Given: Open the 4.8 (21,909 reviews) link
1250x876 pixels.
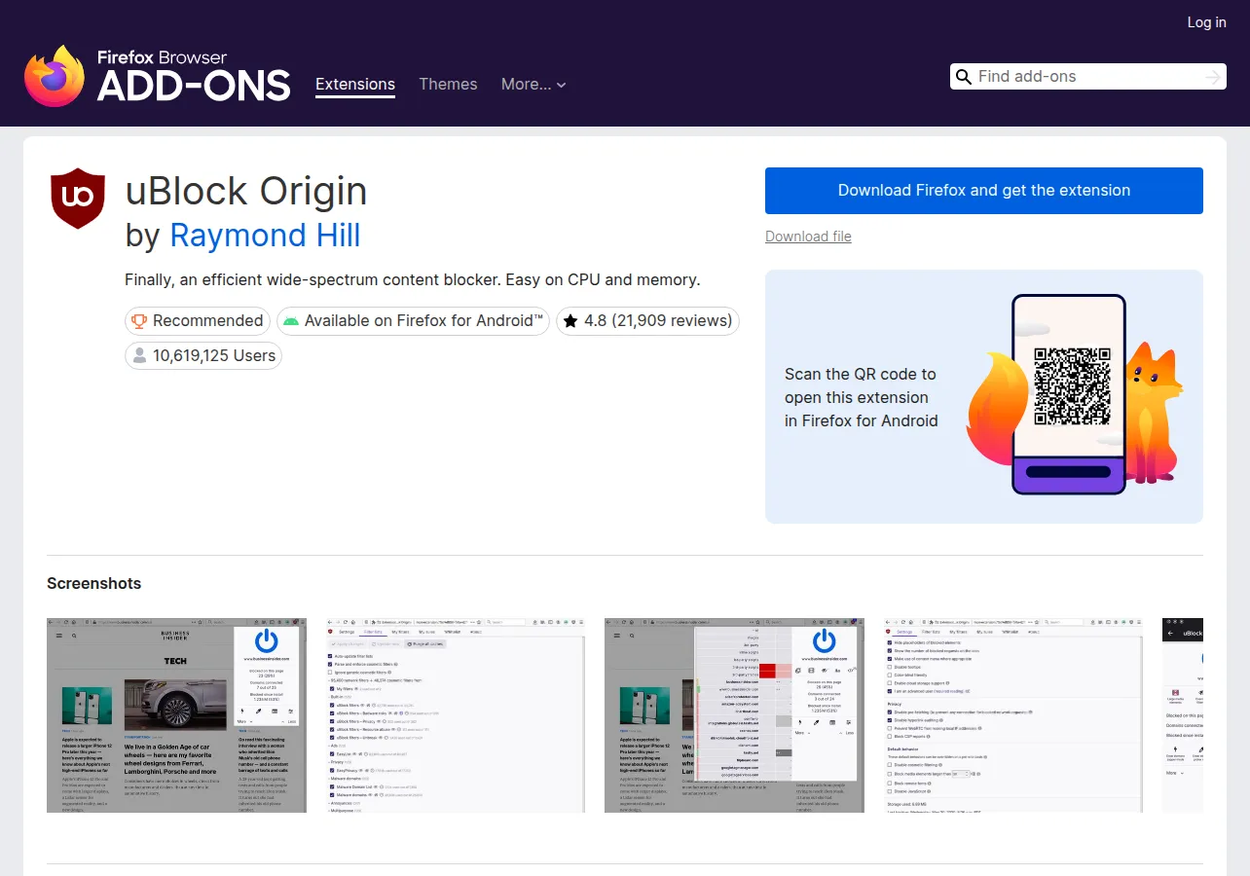Looking at the screenshot, I should (647, 320).
